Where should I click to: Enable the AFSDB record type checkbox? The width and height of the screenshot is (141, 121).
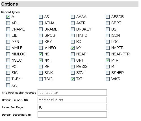coord(108,17)
